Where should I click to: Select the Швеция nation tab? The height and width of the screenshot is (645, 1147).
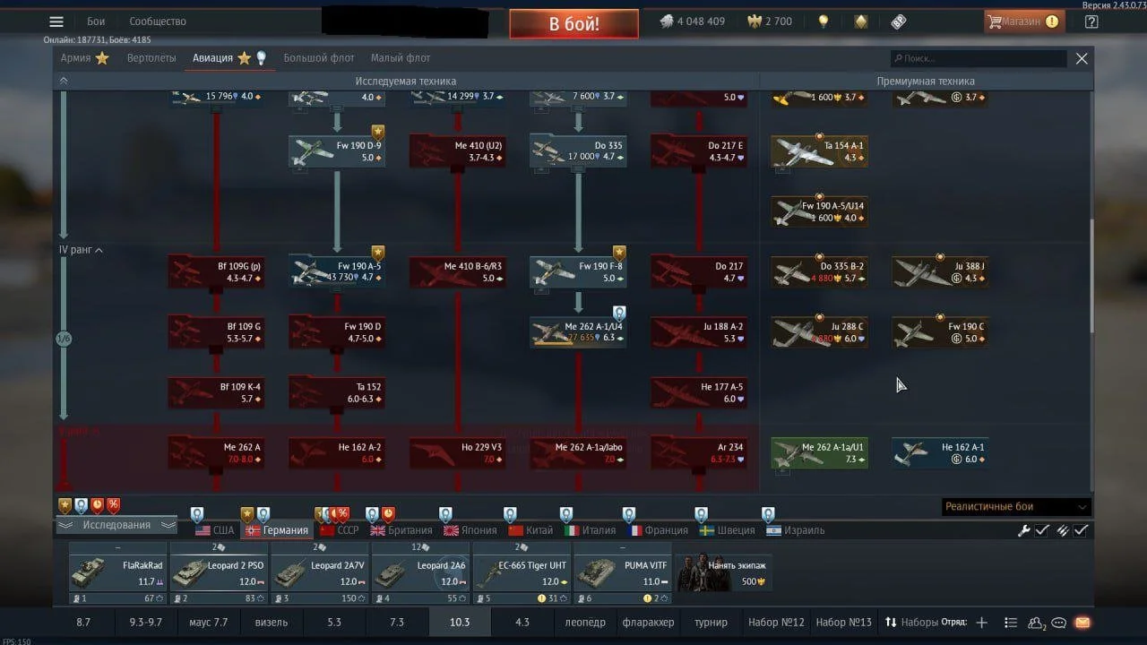coord(727,530)
